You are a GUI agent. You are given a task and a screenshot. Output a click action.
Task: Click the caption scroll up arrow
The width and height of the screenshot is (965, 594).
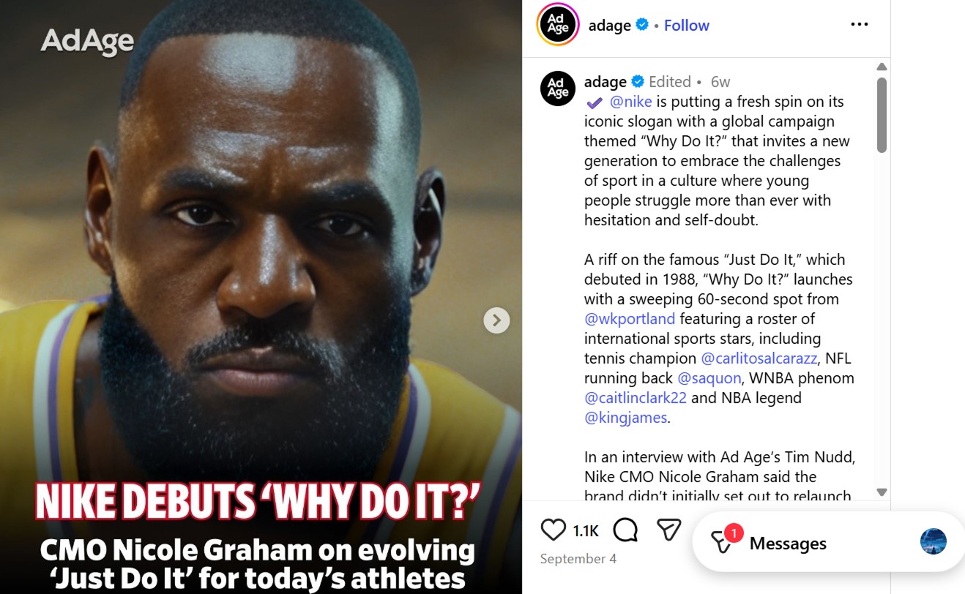[x=882, y=67]
